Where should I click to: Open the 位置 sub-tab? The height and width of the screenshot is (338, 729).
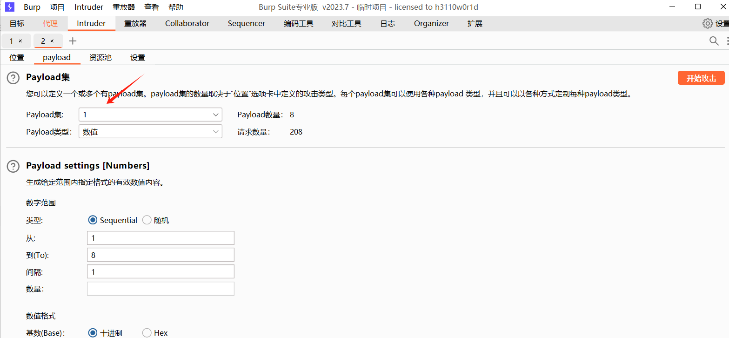pyautogui.click(x=17, y=58)
